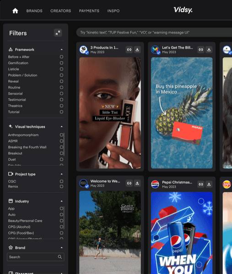Open the INSPO nav item
Image resolution: width=232 pixels, height=274 pixels.
tap(113, 11)
